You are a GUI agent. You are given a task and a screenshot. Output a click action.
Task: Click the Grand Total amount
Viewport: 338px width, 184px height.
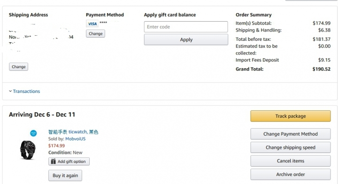tap(322, 69)
